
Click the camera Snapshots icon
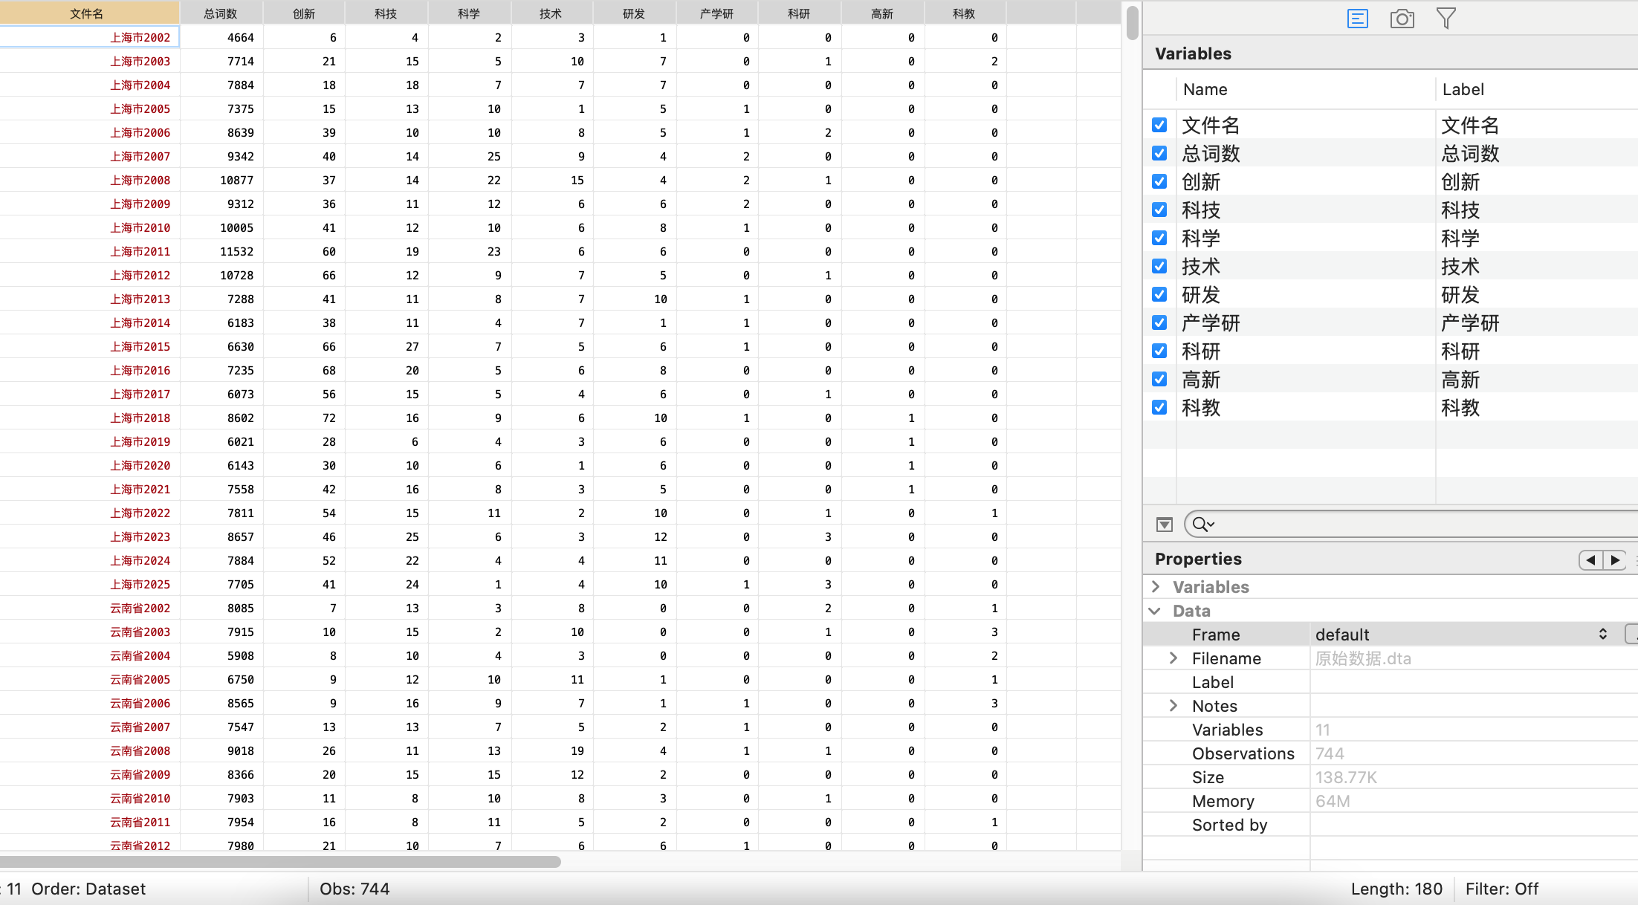[1402, 19]
